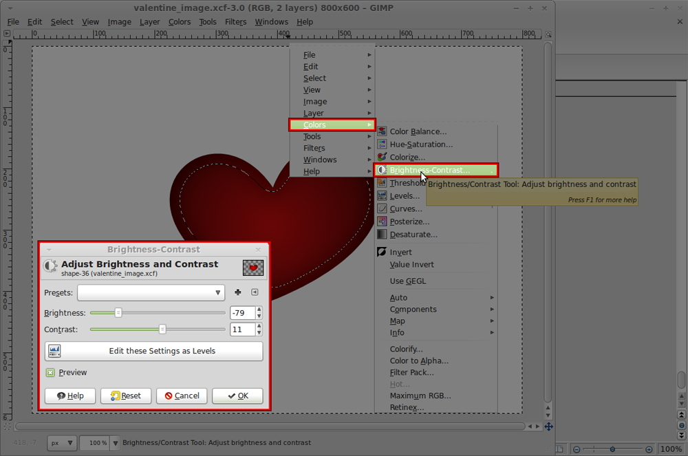Screen dimensions: 688x456
Task: Select the Hue-Saturation adjustment icon
Action: [x=382, y=144]
